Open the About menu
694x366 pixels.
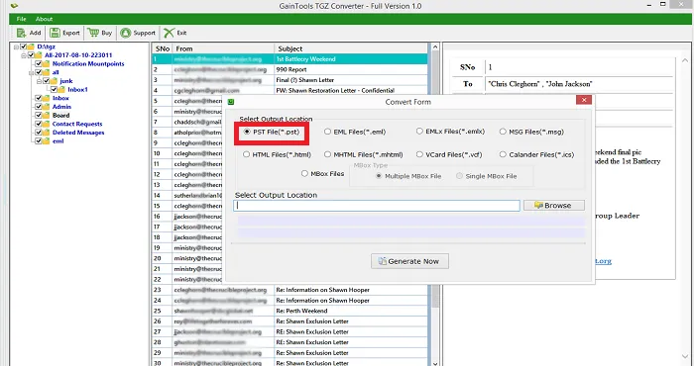[x=45, y=19]
